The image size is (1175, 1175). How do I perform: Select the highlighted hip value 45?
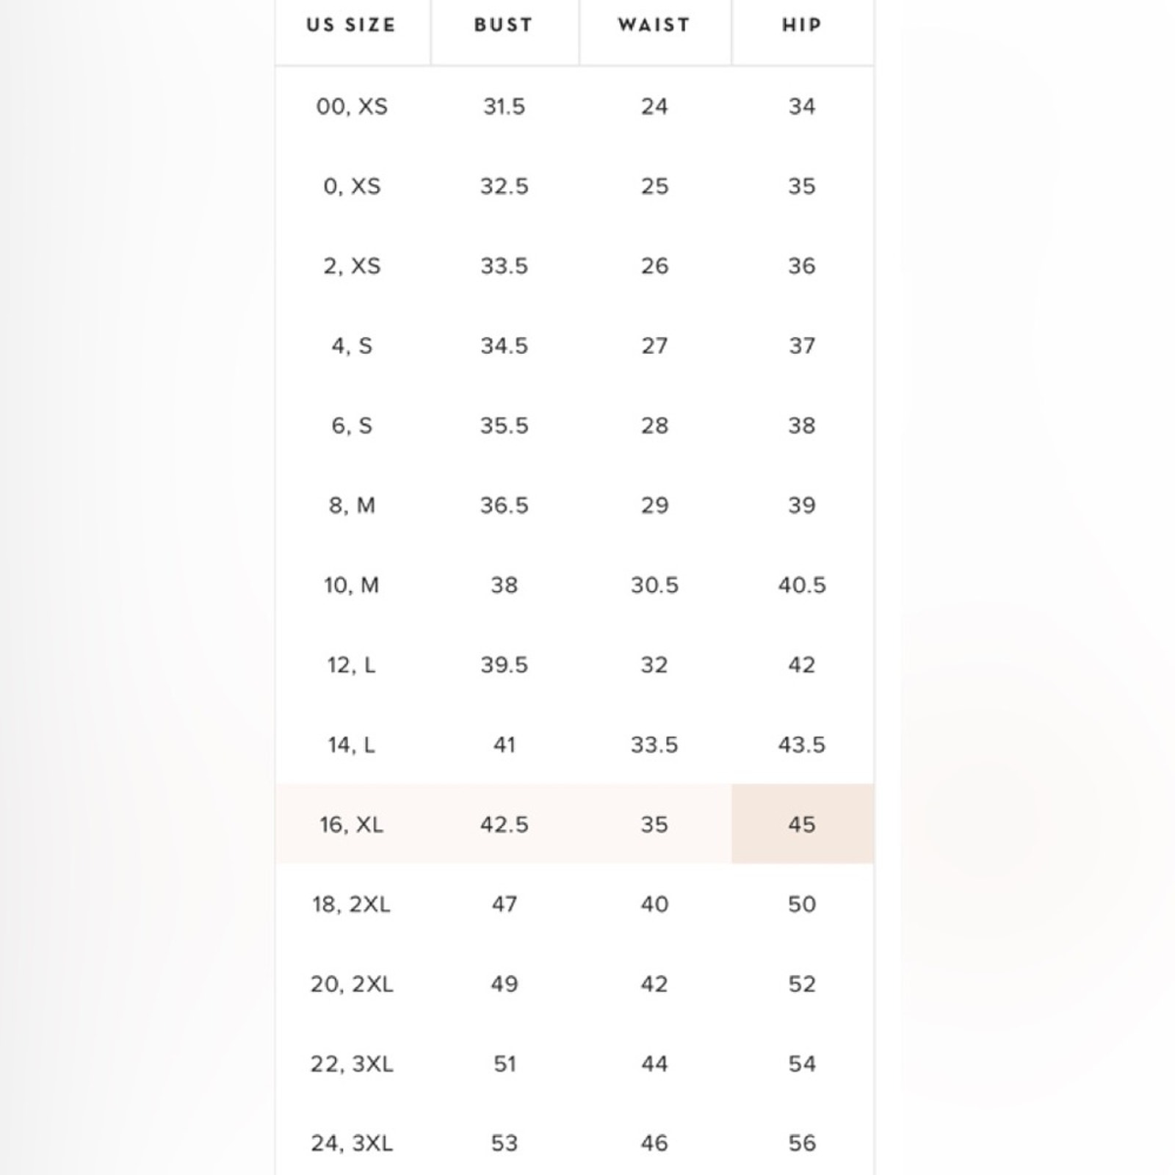pyautogui.click(x=803, y=824)
